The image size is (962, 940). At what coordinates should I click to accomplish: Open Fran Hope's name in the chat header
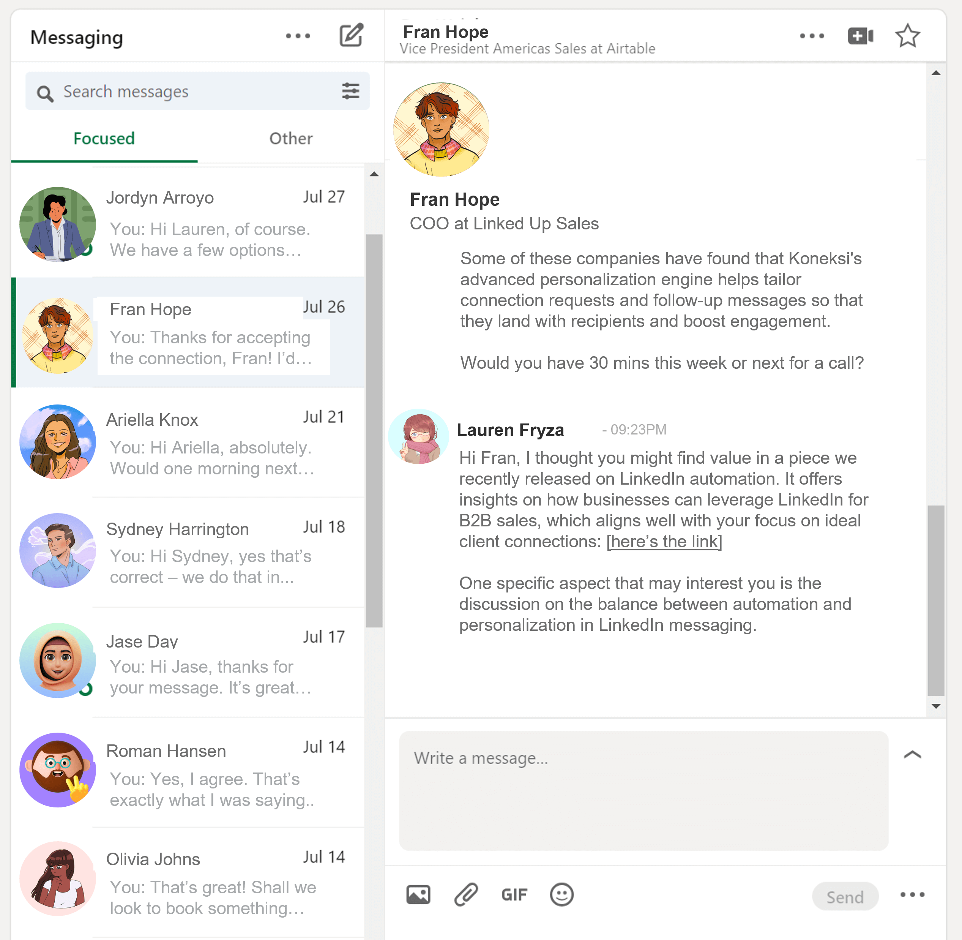point(445,32)
